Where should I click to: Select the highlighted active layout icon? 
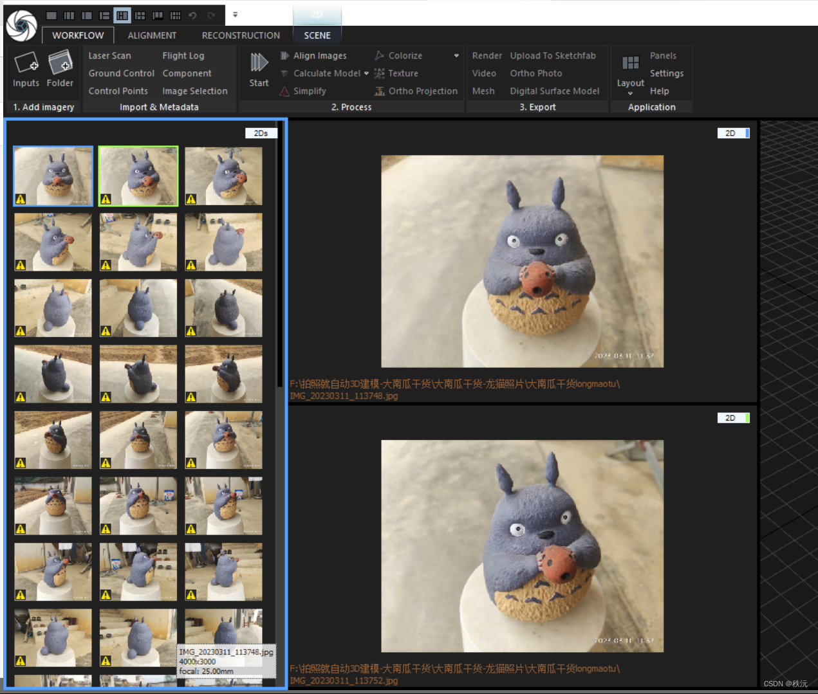pos(122,15)
